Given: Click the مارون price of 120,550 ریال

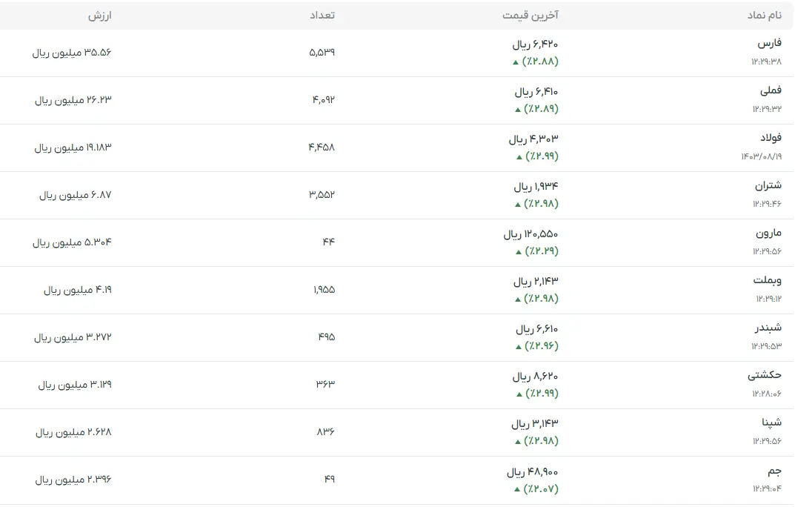Looking at the screenshot, I should click(x=530, y=234).
